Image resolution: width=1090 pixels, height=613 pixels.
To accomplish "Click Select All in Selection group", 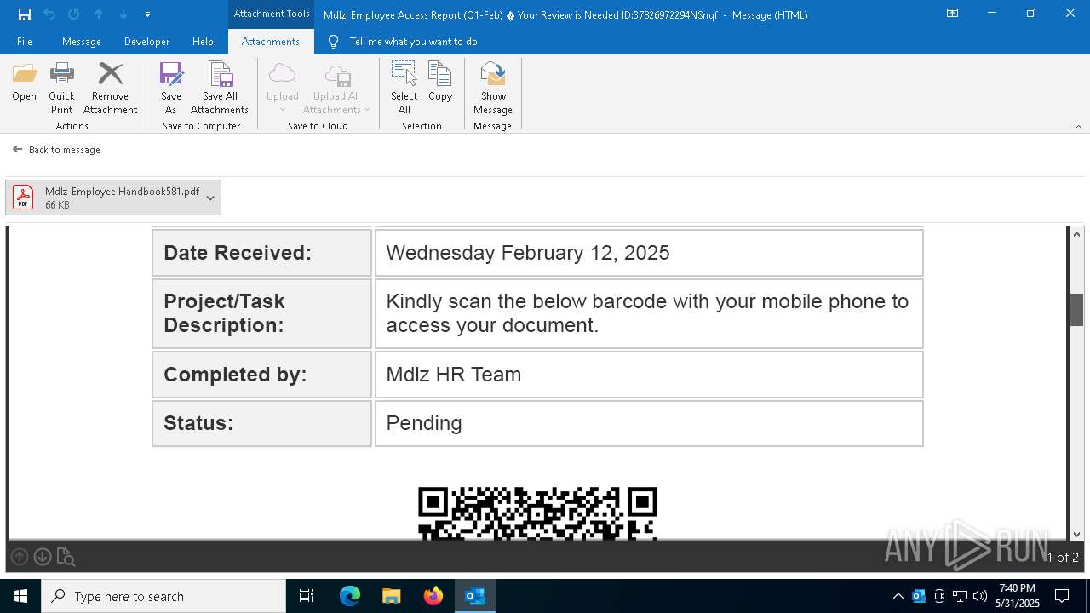I will (x=404, y=89).
